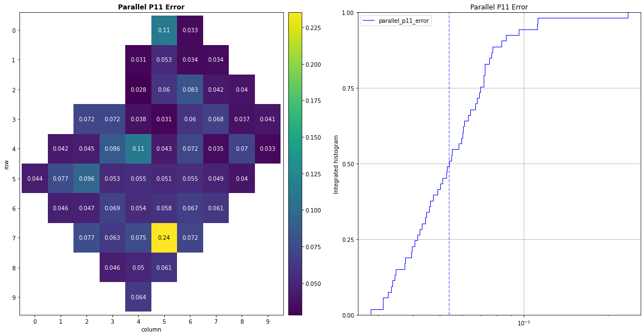The height and width of the screenshot is (336, 644).
Task: Click the heatmap cell showing 0.096
Action: coord(86,178)
